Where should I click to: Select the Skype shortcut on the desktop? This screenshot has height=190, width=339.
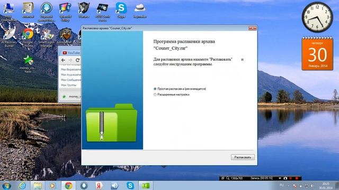(x=121, y=10)
